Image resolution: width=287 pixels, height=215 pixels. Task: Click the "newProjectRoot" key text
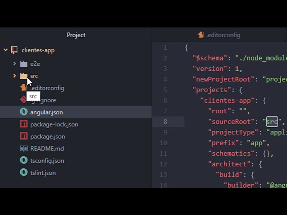(223, 79)
